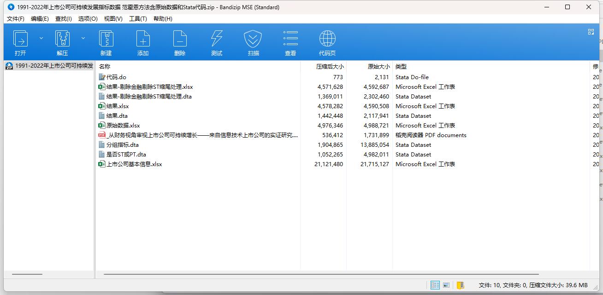Select 结果-剔除金融剔除ST缩尾处理.dta file
This screenshot has width=603, height=295.
coord(149,97)
